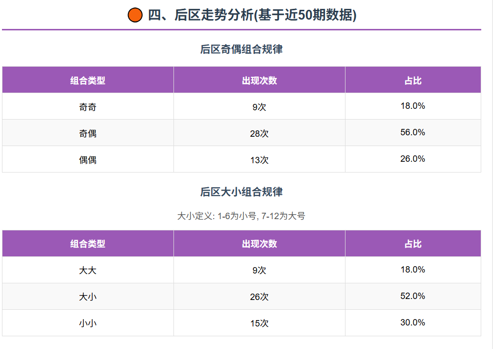Select the 30.0% percentage cell
493x349 pixels.
413,323
